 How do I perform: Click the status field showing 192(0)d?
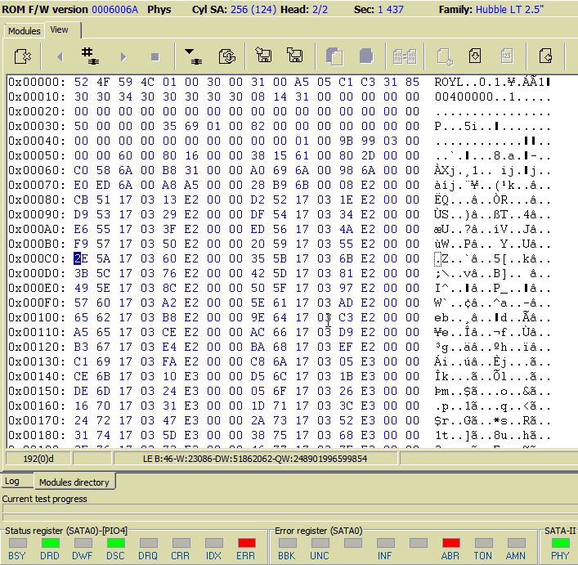[x=38, y=459]
